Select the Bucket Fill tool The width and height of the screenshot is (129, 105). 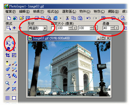click(14, 76)
